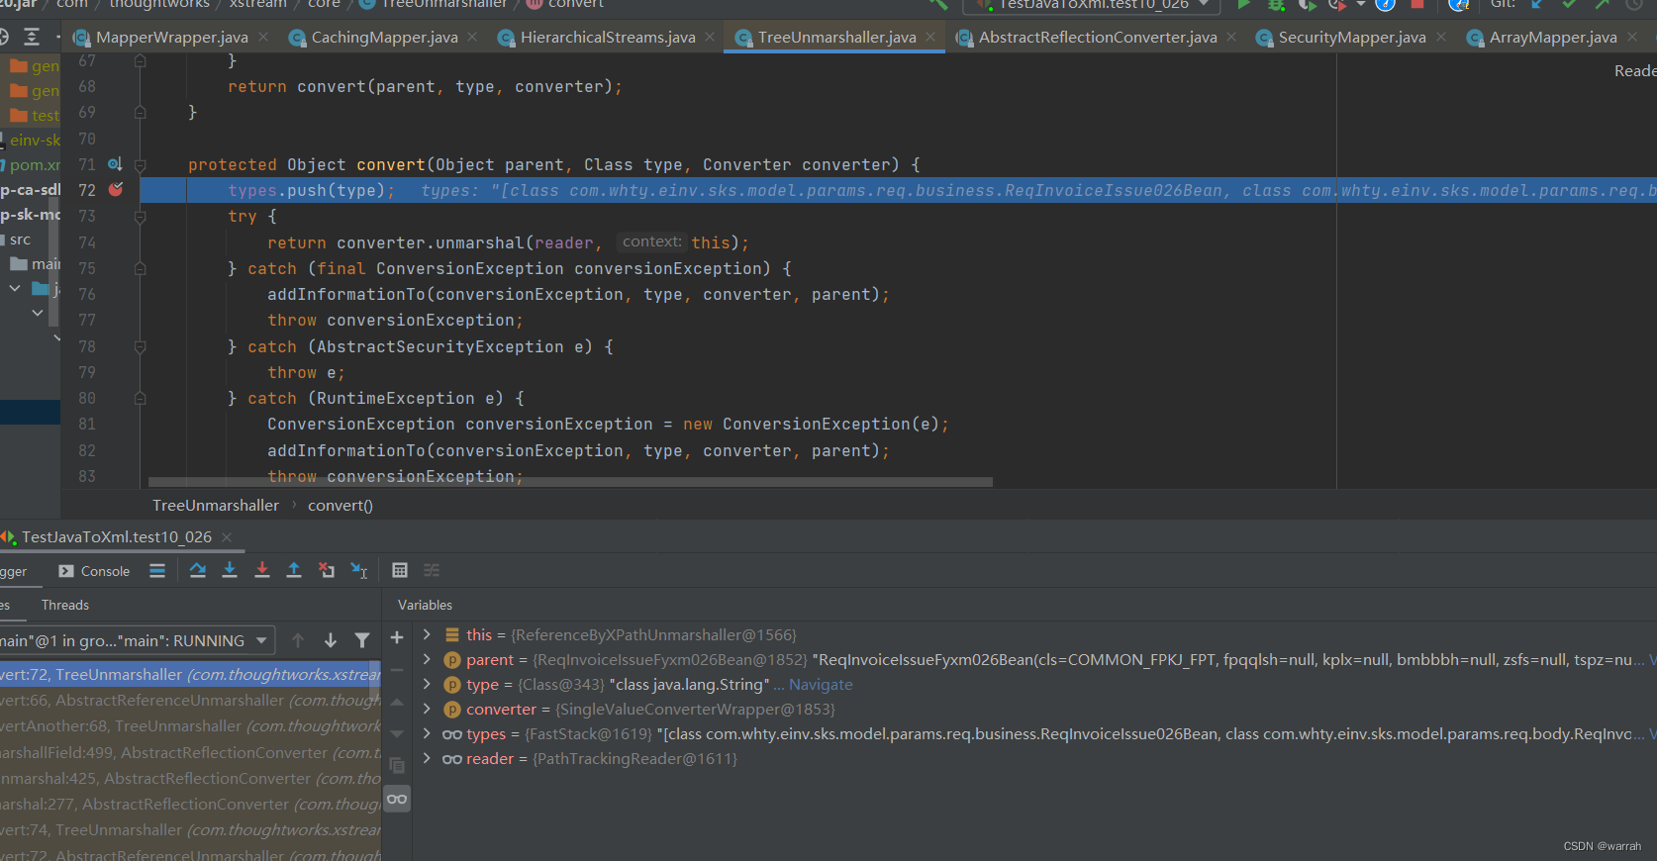Viewport: 1657px width, 861px height.
Task: Click the move watch up arrow in Variables
Action: (397, 702)
